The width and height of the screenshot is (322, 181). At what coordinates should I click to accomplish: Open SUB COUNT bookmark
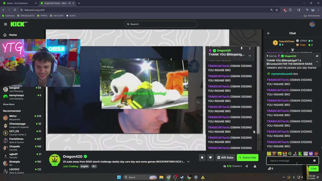[x=57, y=16]
